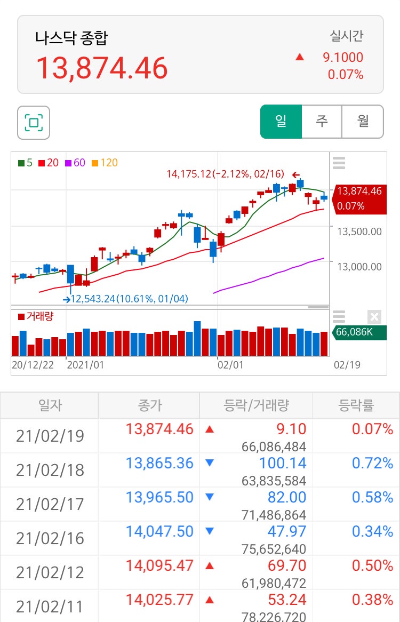Click the 69.70 change value
This screenshot has height=622, width=400.
(x=287, y=565)
